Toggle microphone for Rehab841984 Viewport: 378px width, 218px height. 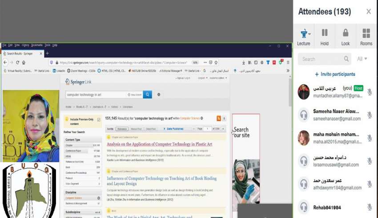click(x=370, y=207)
